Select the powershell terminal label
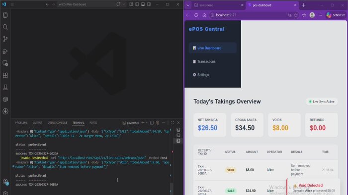This screenshot has width=348, height=195. coord(131,123)
